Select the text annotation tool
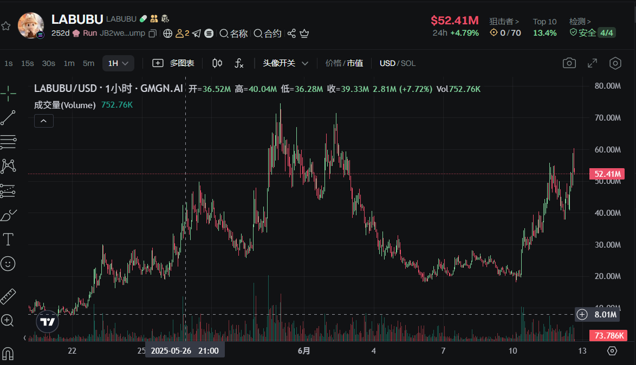The width and height of the screenshot is (636, 365). click(8, 239)
